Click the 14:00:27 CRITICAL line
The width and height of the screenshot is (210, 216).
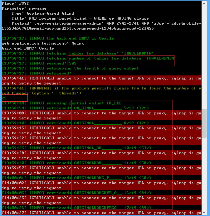(x=102, y=213)
